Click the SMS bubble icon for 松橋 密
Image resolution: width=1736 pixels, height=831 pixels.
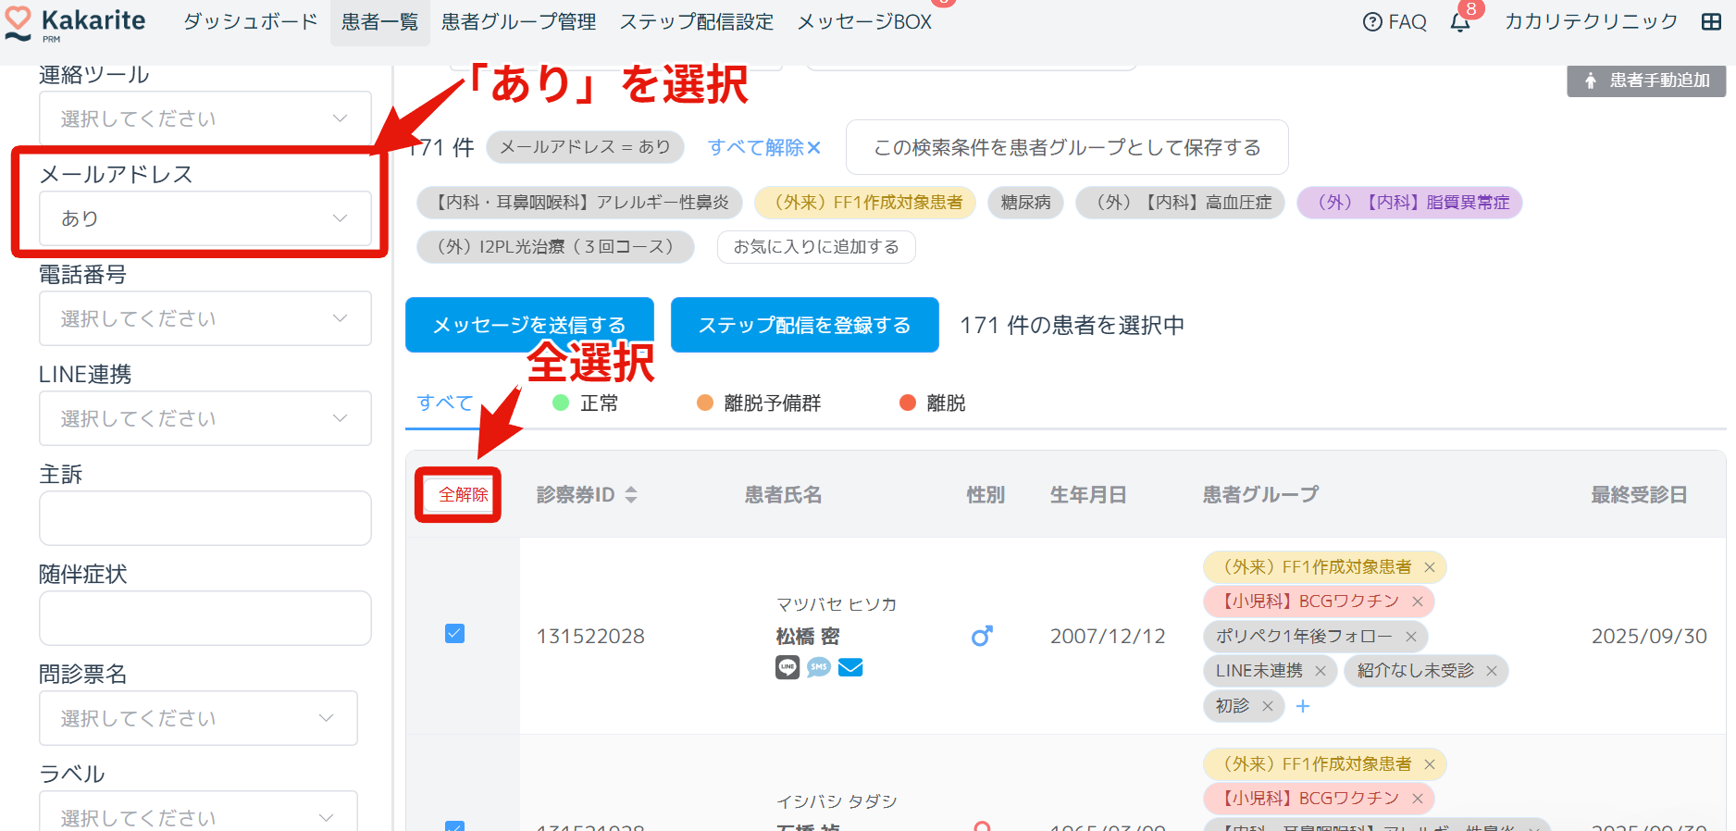click(819, 667)
